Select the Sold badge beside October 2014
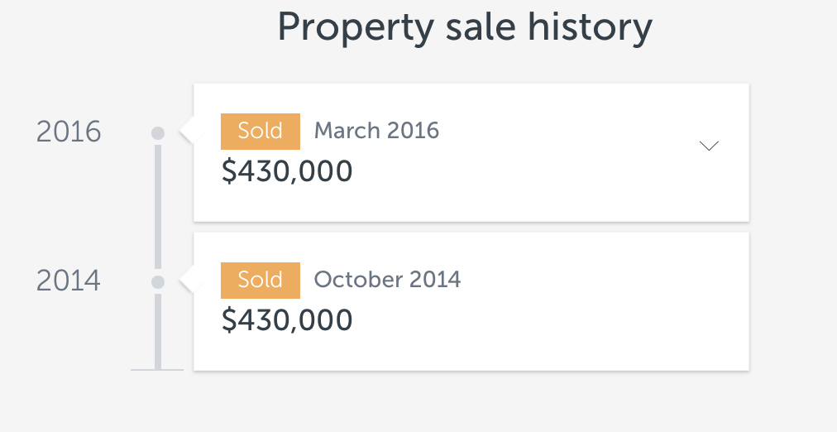The width and height of the screenshot is (837, 432). [x=260, y=280]
